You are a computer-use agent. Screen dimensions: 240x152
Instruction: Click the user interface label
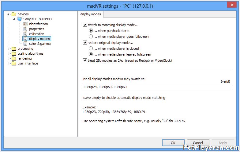click(x=28, y=63)
